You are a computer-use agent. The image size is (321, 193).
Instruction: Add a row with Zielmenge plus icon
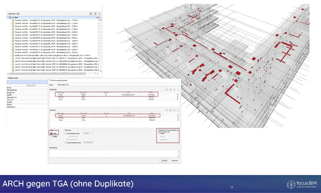[x=174, y=110]
